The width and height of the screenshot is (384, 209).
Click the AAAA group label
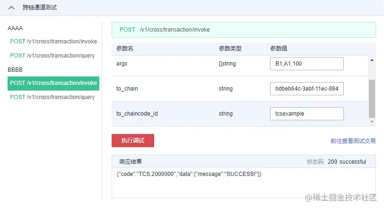coord(15,28)
